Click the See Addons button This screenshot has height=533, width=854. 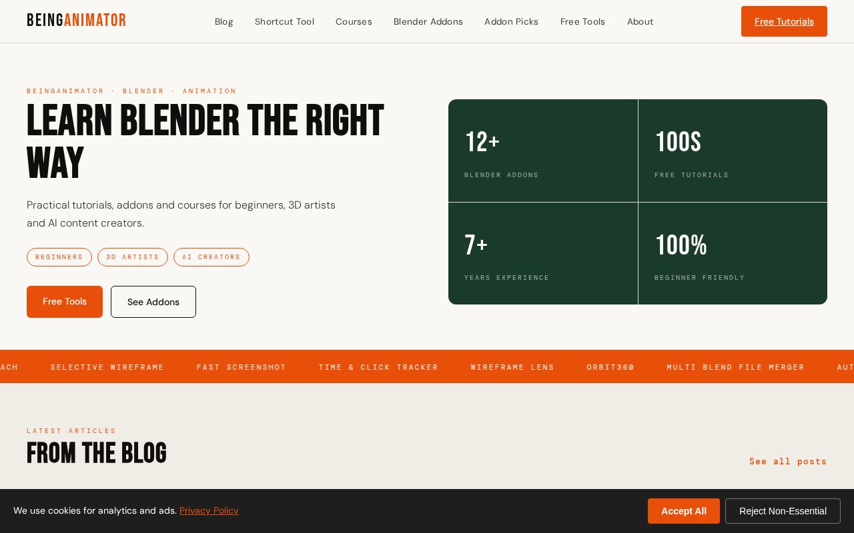pyautogui.click(x=153, y=302)
